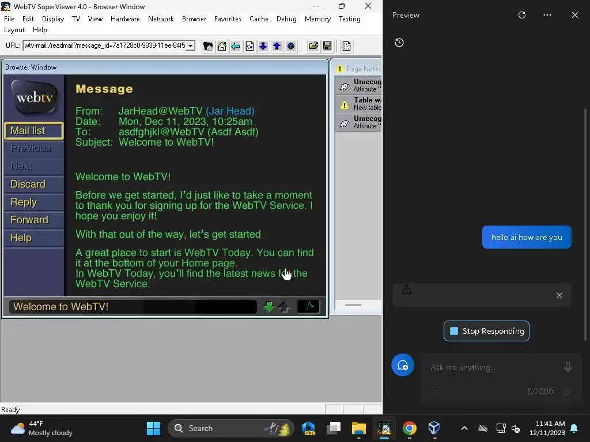Image resolution: width=590 pixels, height=442 pixels.
Task: Open the Layout menu
Action: [x=14, y=30]
